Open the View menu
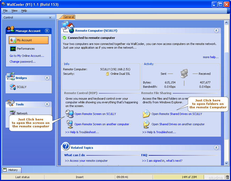 click(x=14, y=11)
